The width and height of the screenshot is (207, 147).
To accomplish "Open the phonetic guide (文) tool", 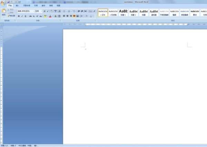I will coord(56,11).
